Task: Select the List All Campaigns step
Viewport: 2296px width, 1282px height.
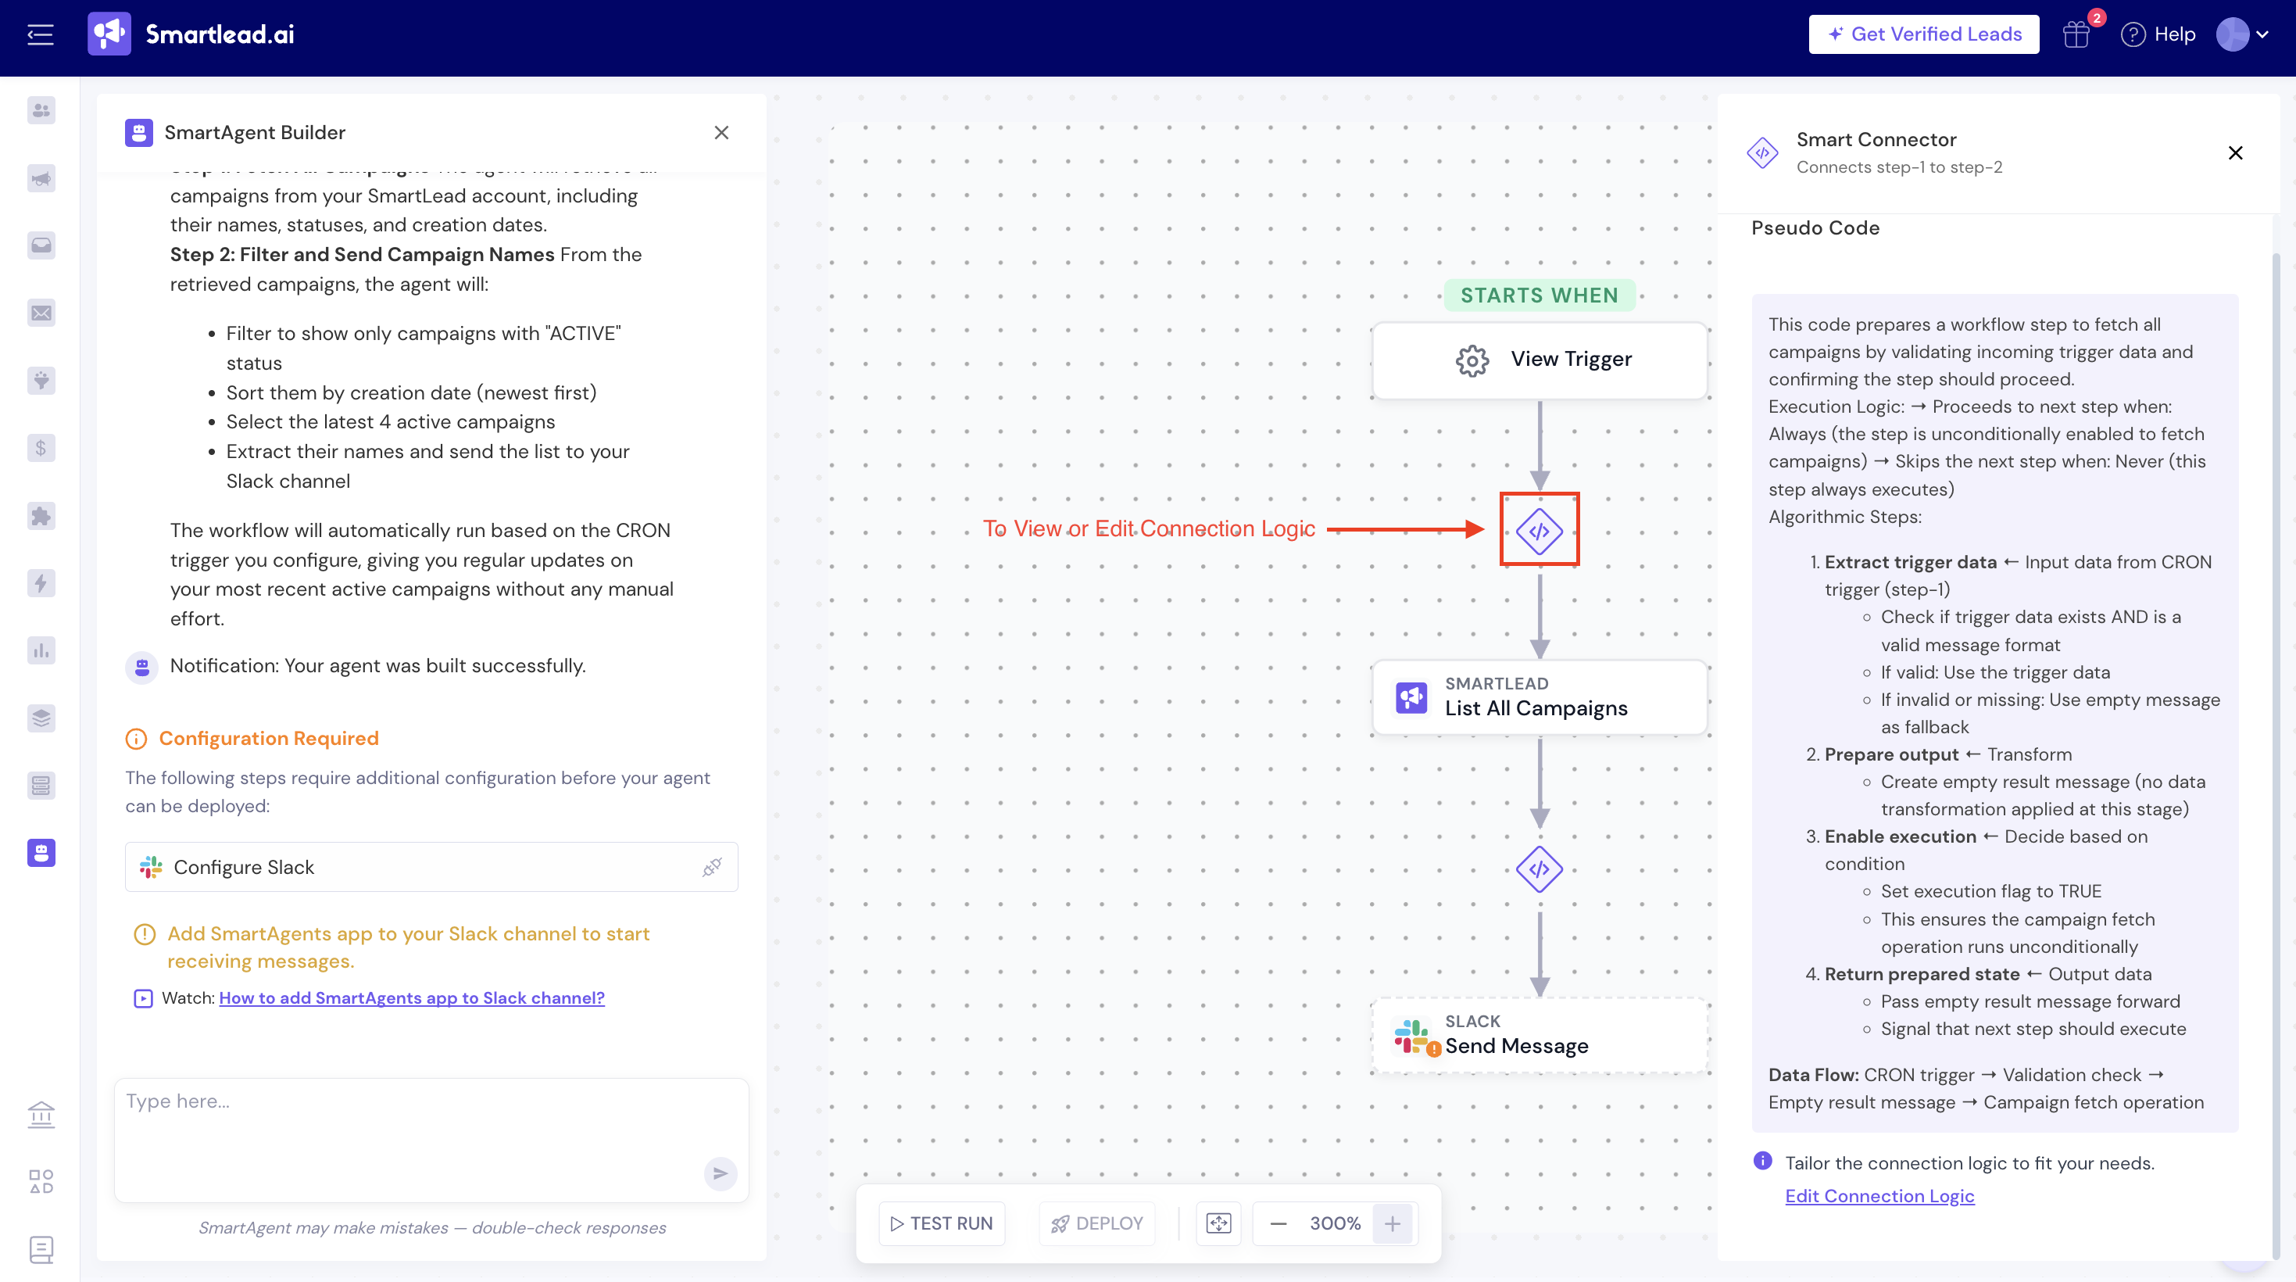Action: tap(1540, 697)
